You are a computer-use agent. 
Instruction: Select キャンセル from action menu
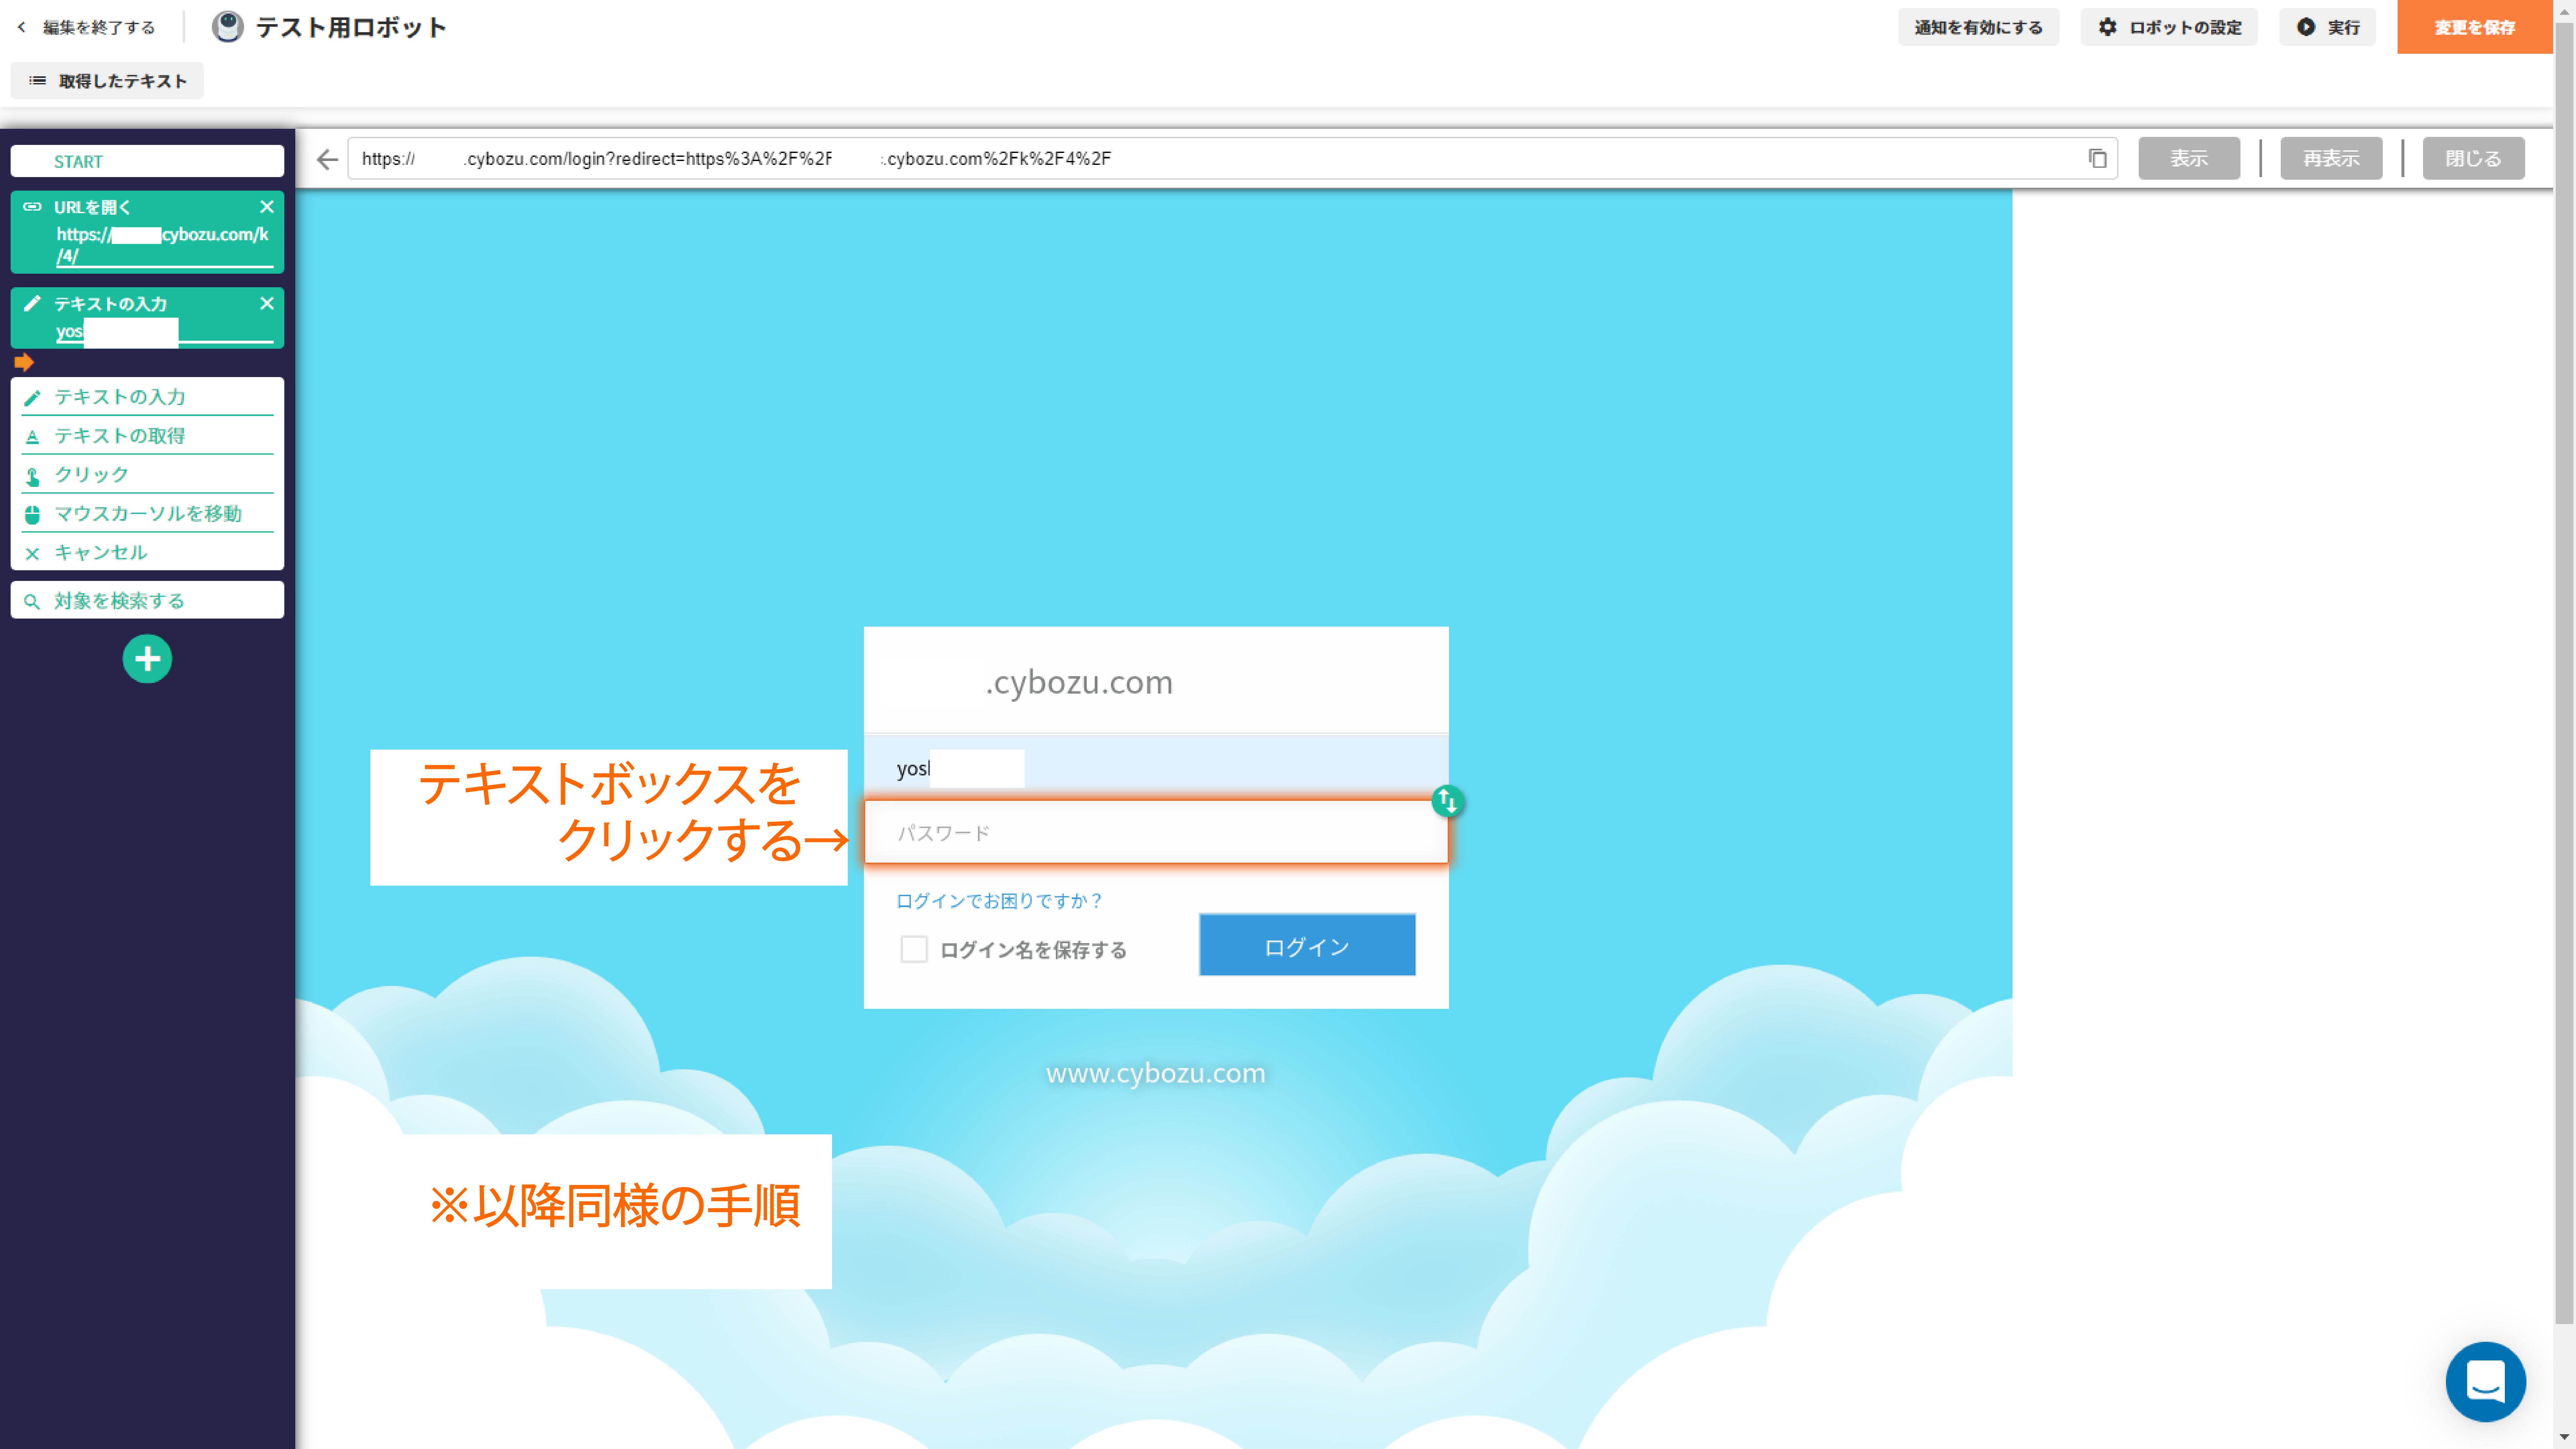click(147, 553)
